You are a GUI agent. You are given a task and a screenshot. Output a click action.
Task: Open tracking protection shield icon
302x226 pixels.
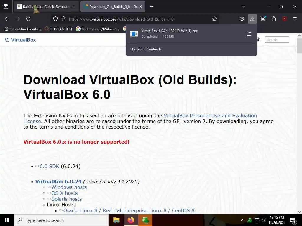point(55,19)
